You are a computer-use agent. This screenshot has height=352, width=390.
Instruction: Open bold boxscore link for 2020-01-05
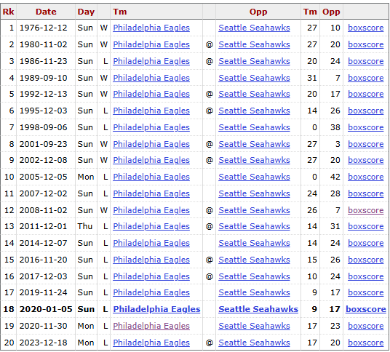(366, 309)
